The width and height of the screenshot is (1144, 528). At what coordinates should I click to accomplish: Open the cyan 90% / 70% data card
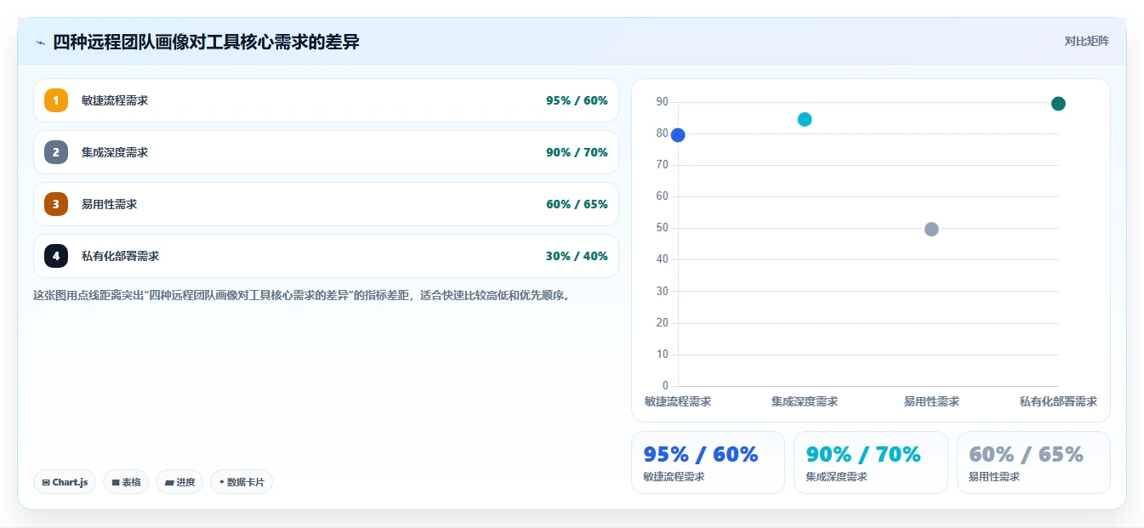(x=871, y=463)
